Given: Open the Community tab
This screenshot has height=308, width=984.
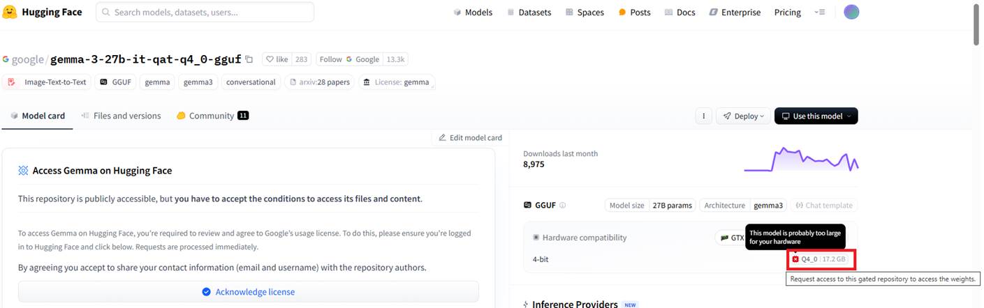Looking at the screenshot, I should (212, 116).
